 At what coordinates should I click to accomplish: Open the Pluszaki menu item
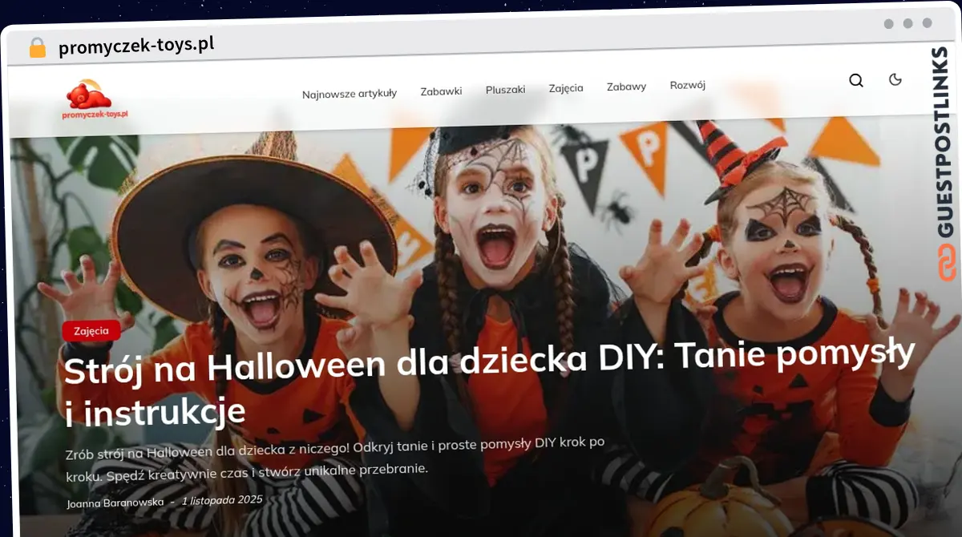pos(505,90)
